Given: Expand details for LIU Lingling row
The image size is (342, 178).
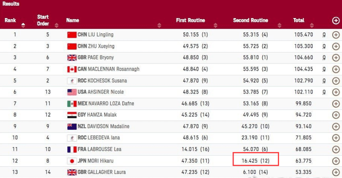Looking at the screenshot, I should 336,35.
